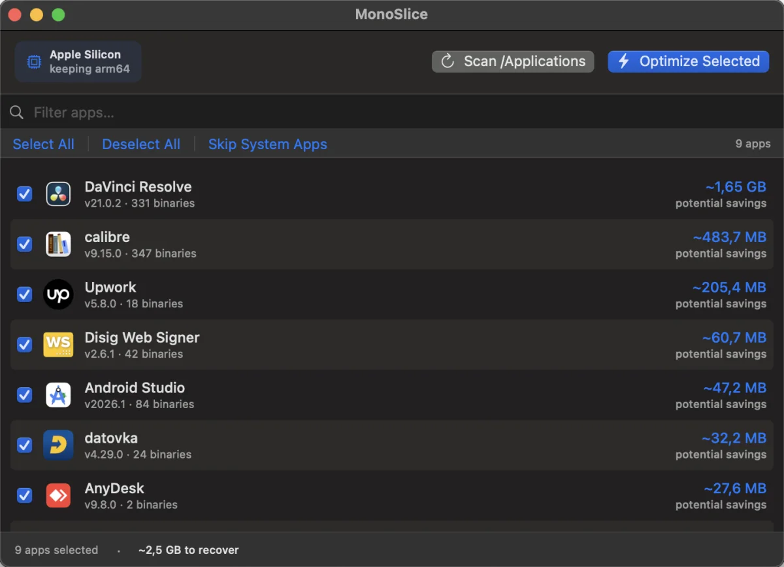Click the ~205,4 MB savings value
784x567 pixels.
point(730,288)
